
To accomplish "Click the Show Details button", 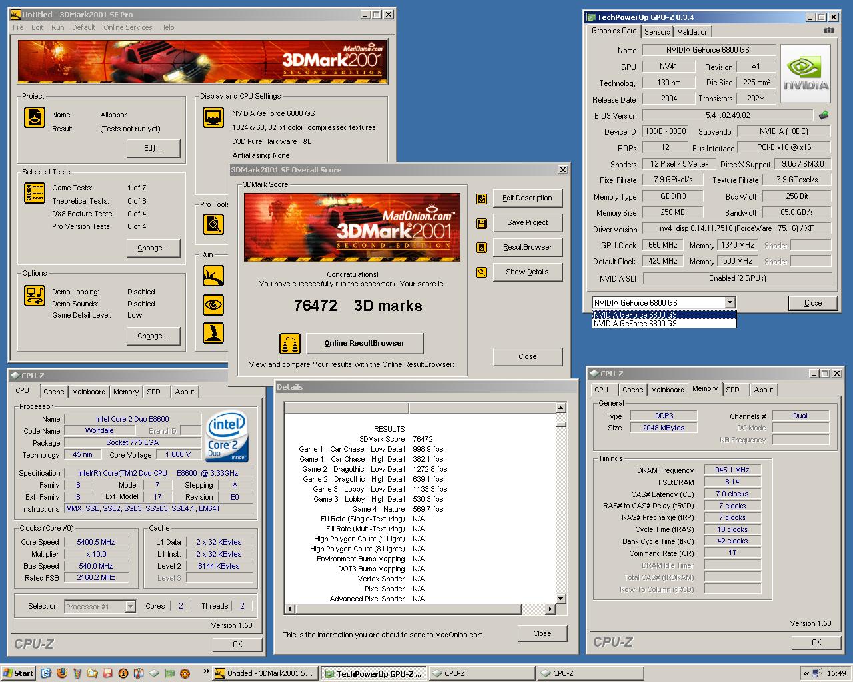I will (527, 272).
